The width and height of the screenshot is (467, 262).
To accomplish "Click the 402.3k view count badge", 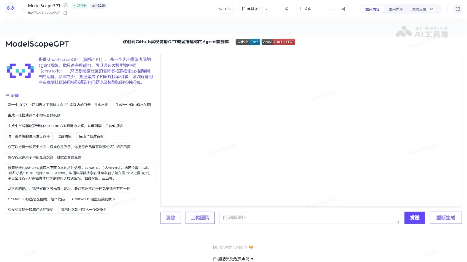I will (x=99, y=5).
